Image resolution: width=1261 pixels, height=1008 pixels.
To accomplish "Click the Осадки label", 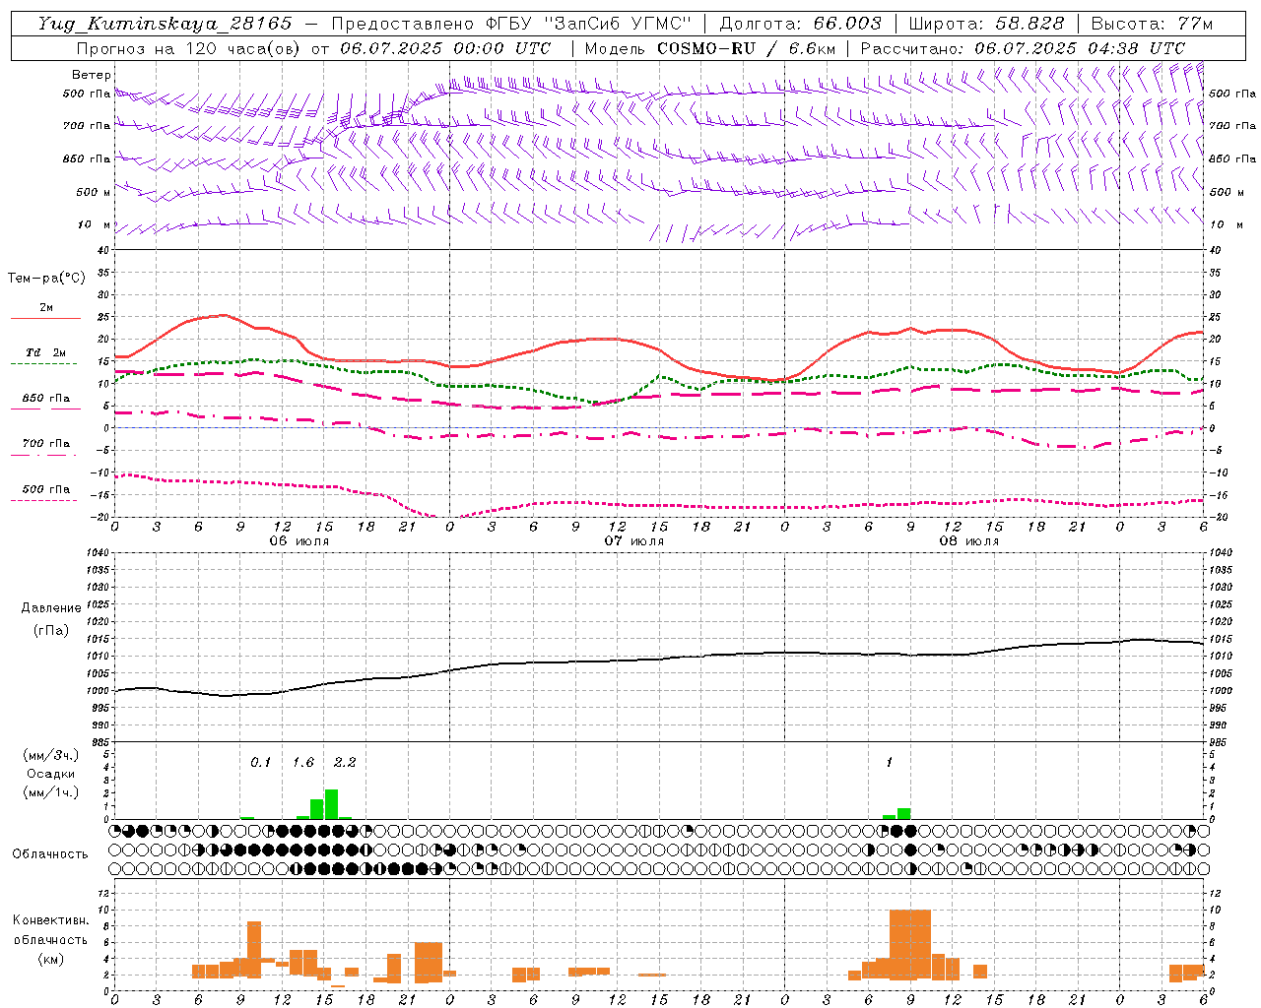I will tap(50, 774).
